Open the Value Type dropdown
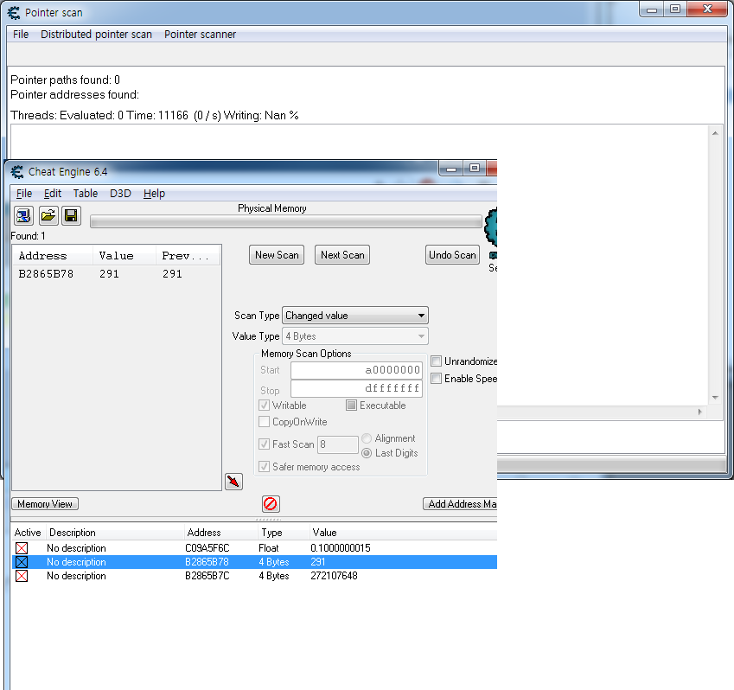 pos(355,336)
